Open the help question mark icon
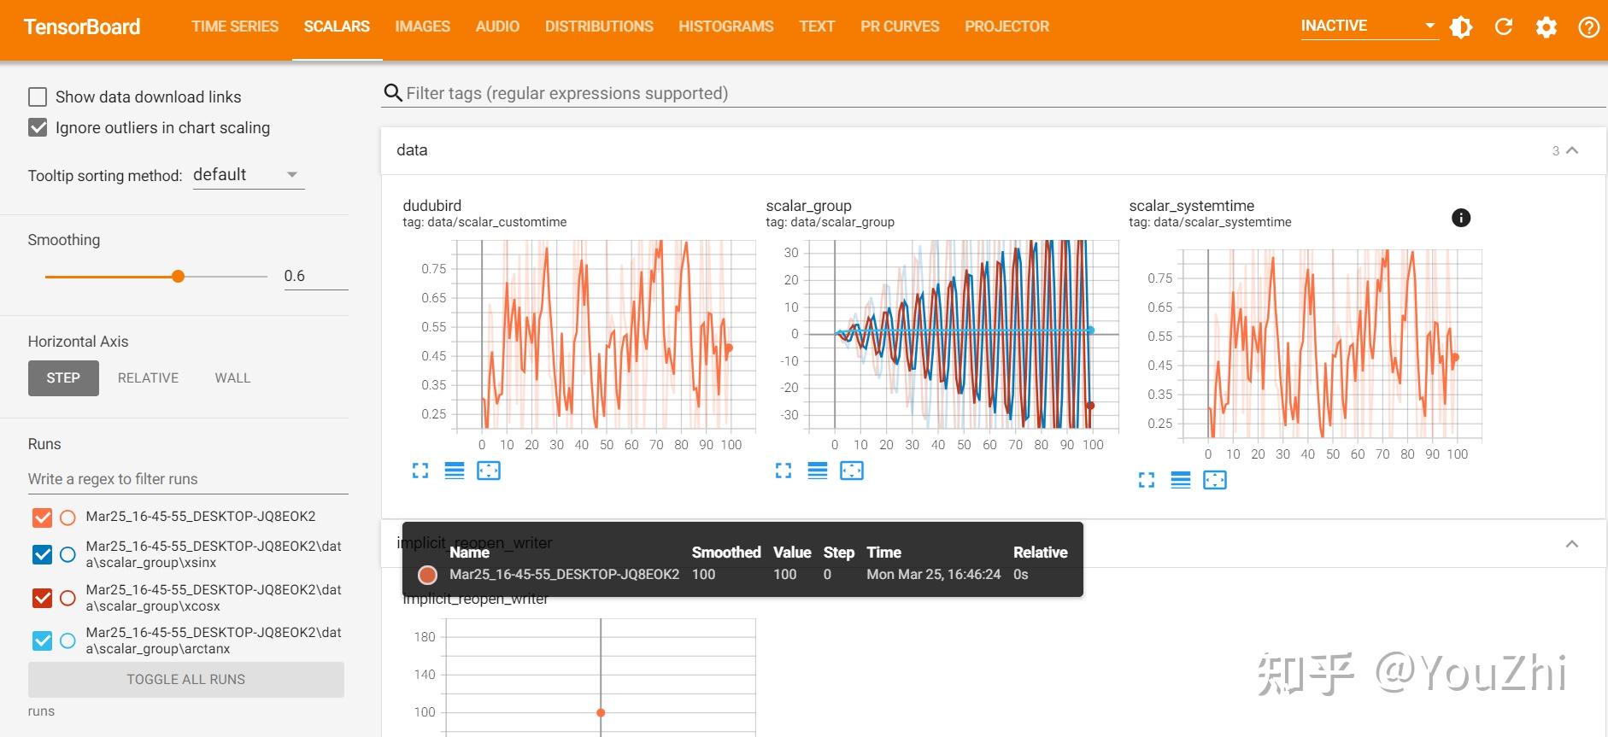Image resolution: width=1608 pixels, height=737 pixels. coord(1588,27)
